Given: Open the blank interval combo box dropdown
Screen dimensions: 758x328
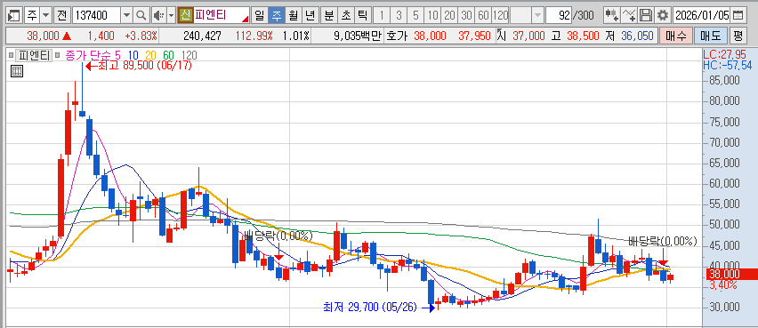Looking at the screenshot, I should click(x=537, y=15).
